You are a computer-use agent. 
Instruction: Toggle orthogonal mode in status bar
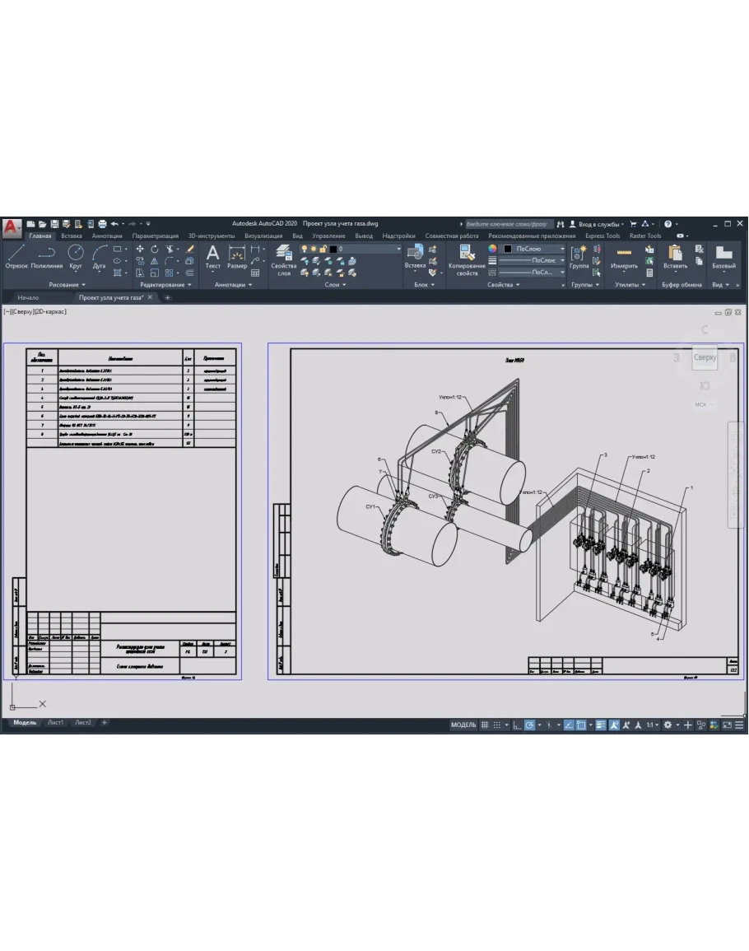tap(516, 725)
